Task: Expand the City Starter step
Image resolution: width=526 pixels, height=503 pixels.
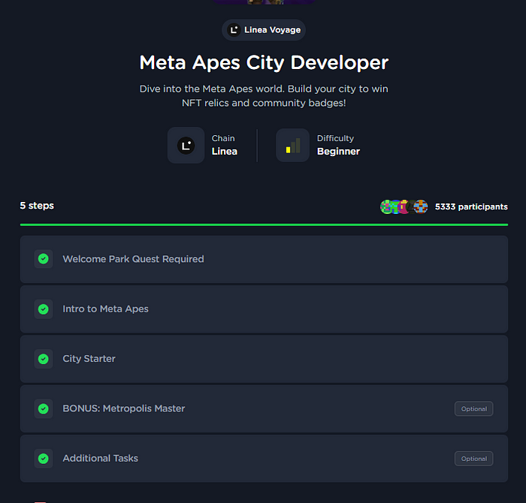Action: (264, 359)
